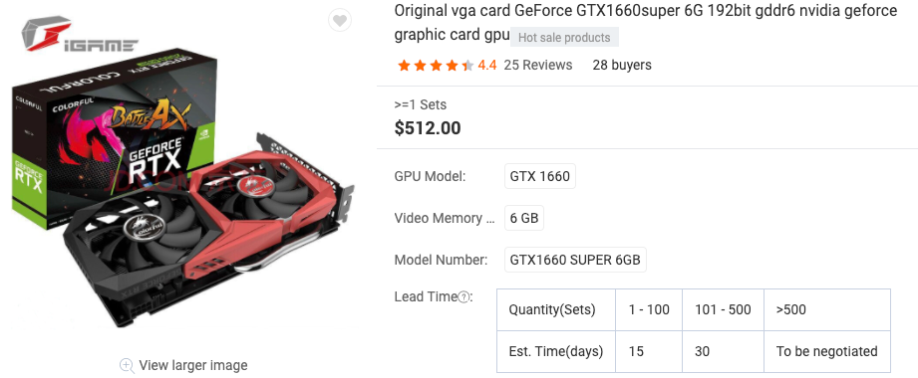Image resolution: width=918 pixels, height=378 pixels.
Task: Add product to favorites with heart icon
Action: tap(340, 21)
